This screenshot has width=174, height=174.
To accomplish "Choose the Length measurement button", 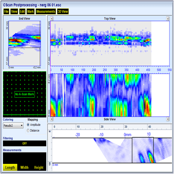I will (x=10, y=167).
